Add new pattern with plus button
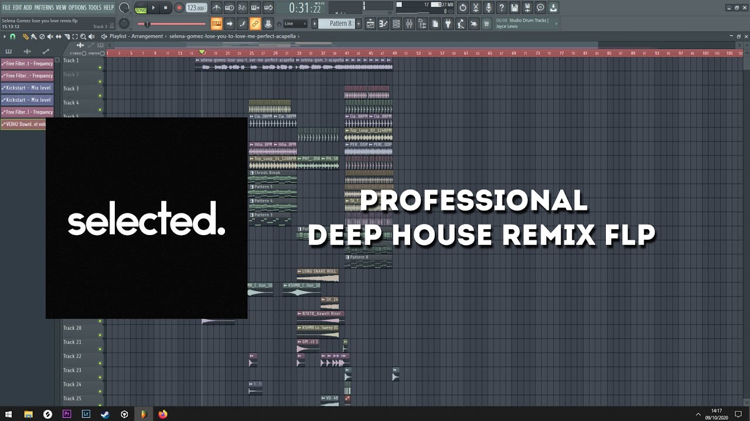Viewport: 750px width, 421px height. pos(359,23)
